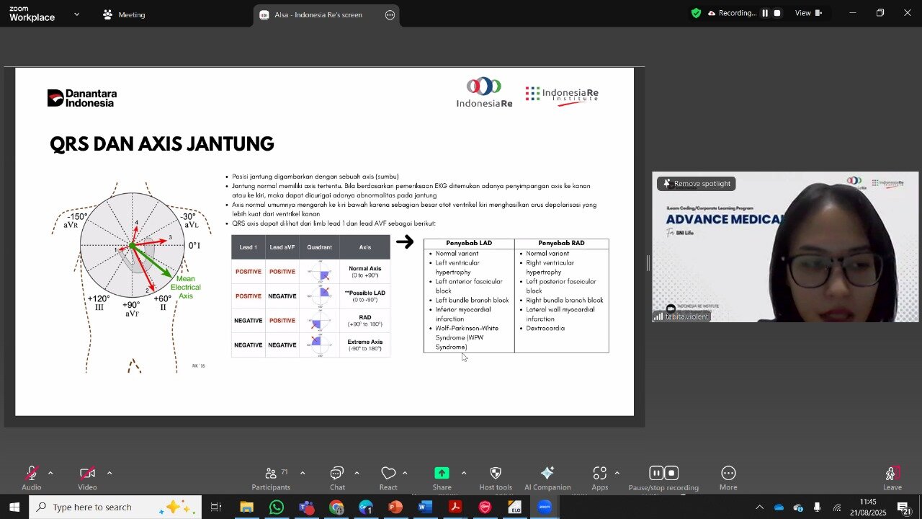
Task: Expand the audio options chevron
Action: click(50, 473)
